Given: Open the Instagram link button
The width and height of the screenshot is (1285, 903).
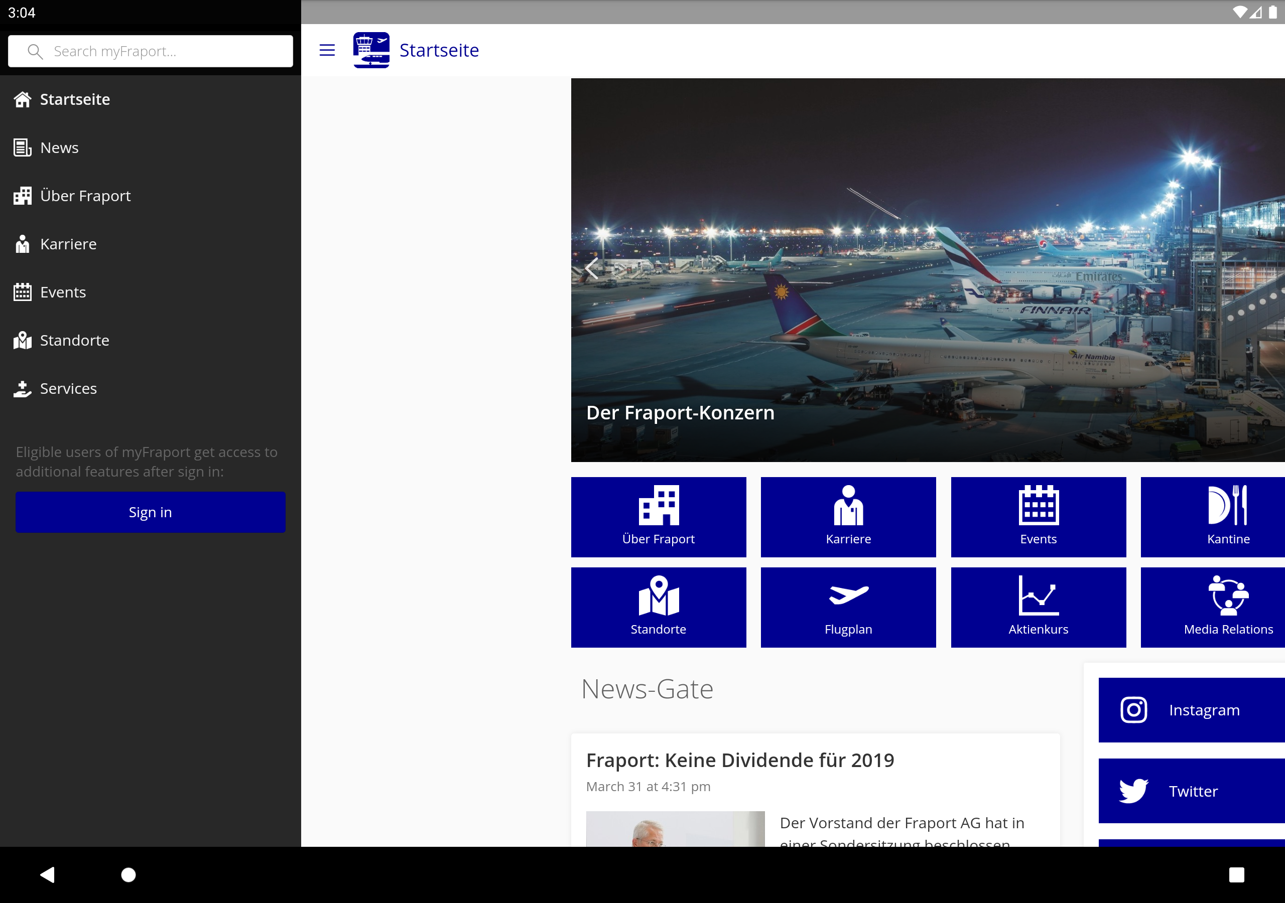Looking at the screenshot, I should 1191,710.
